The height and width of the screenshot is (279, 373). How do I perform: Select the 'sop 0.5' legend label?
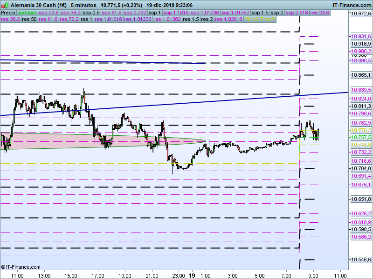[x=91, y=13]
